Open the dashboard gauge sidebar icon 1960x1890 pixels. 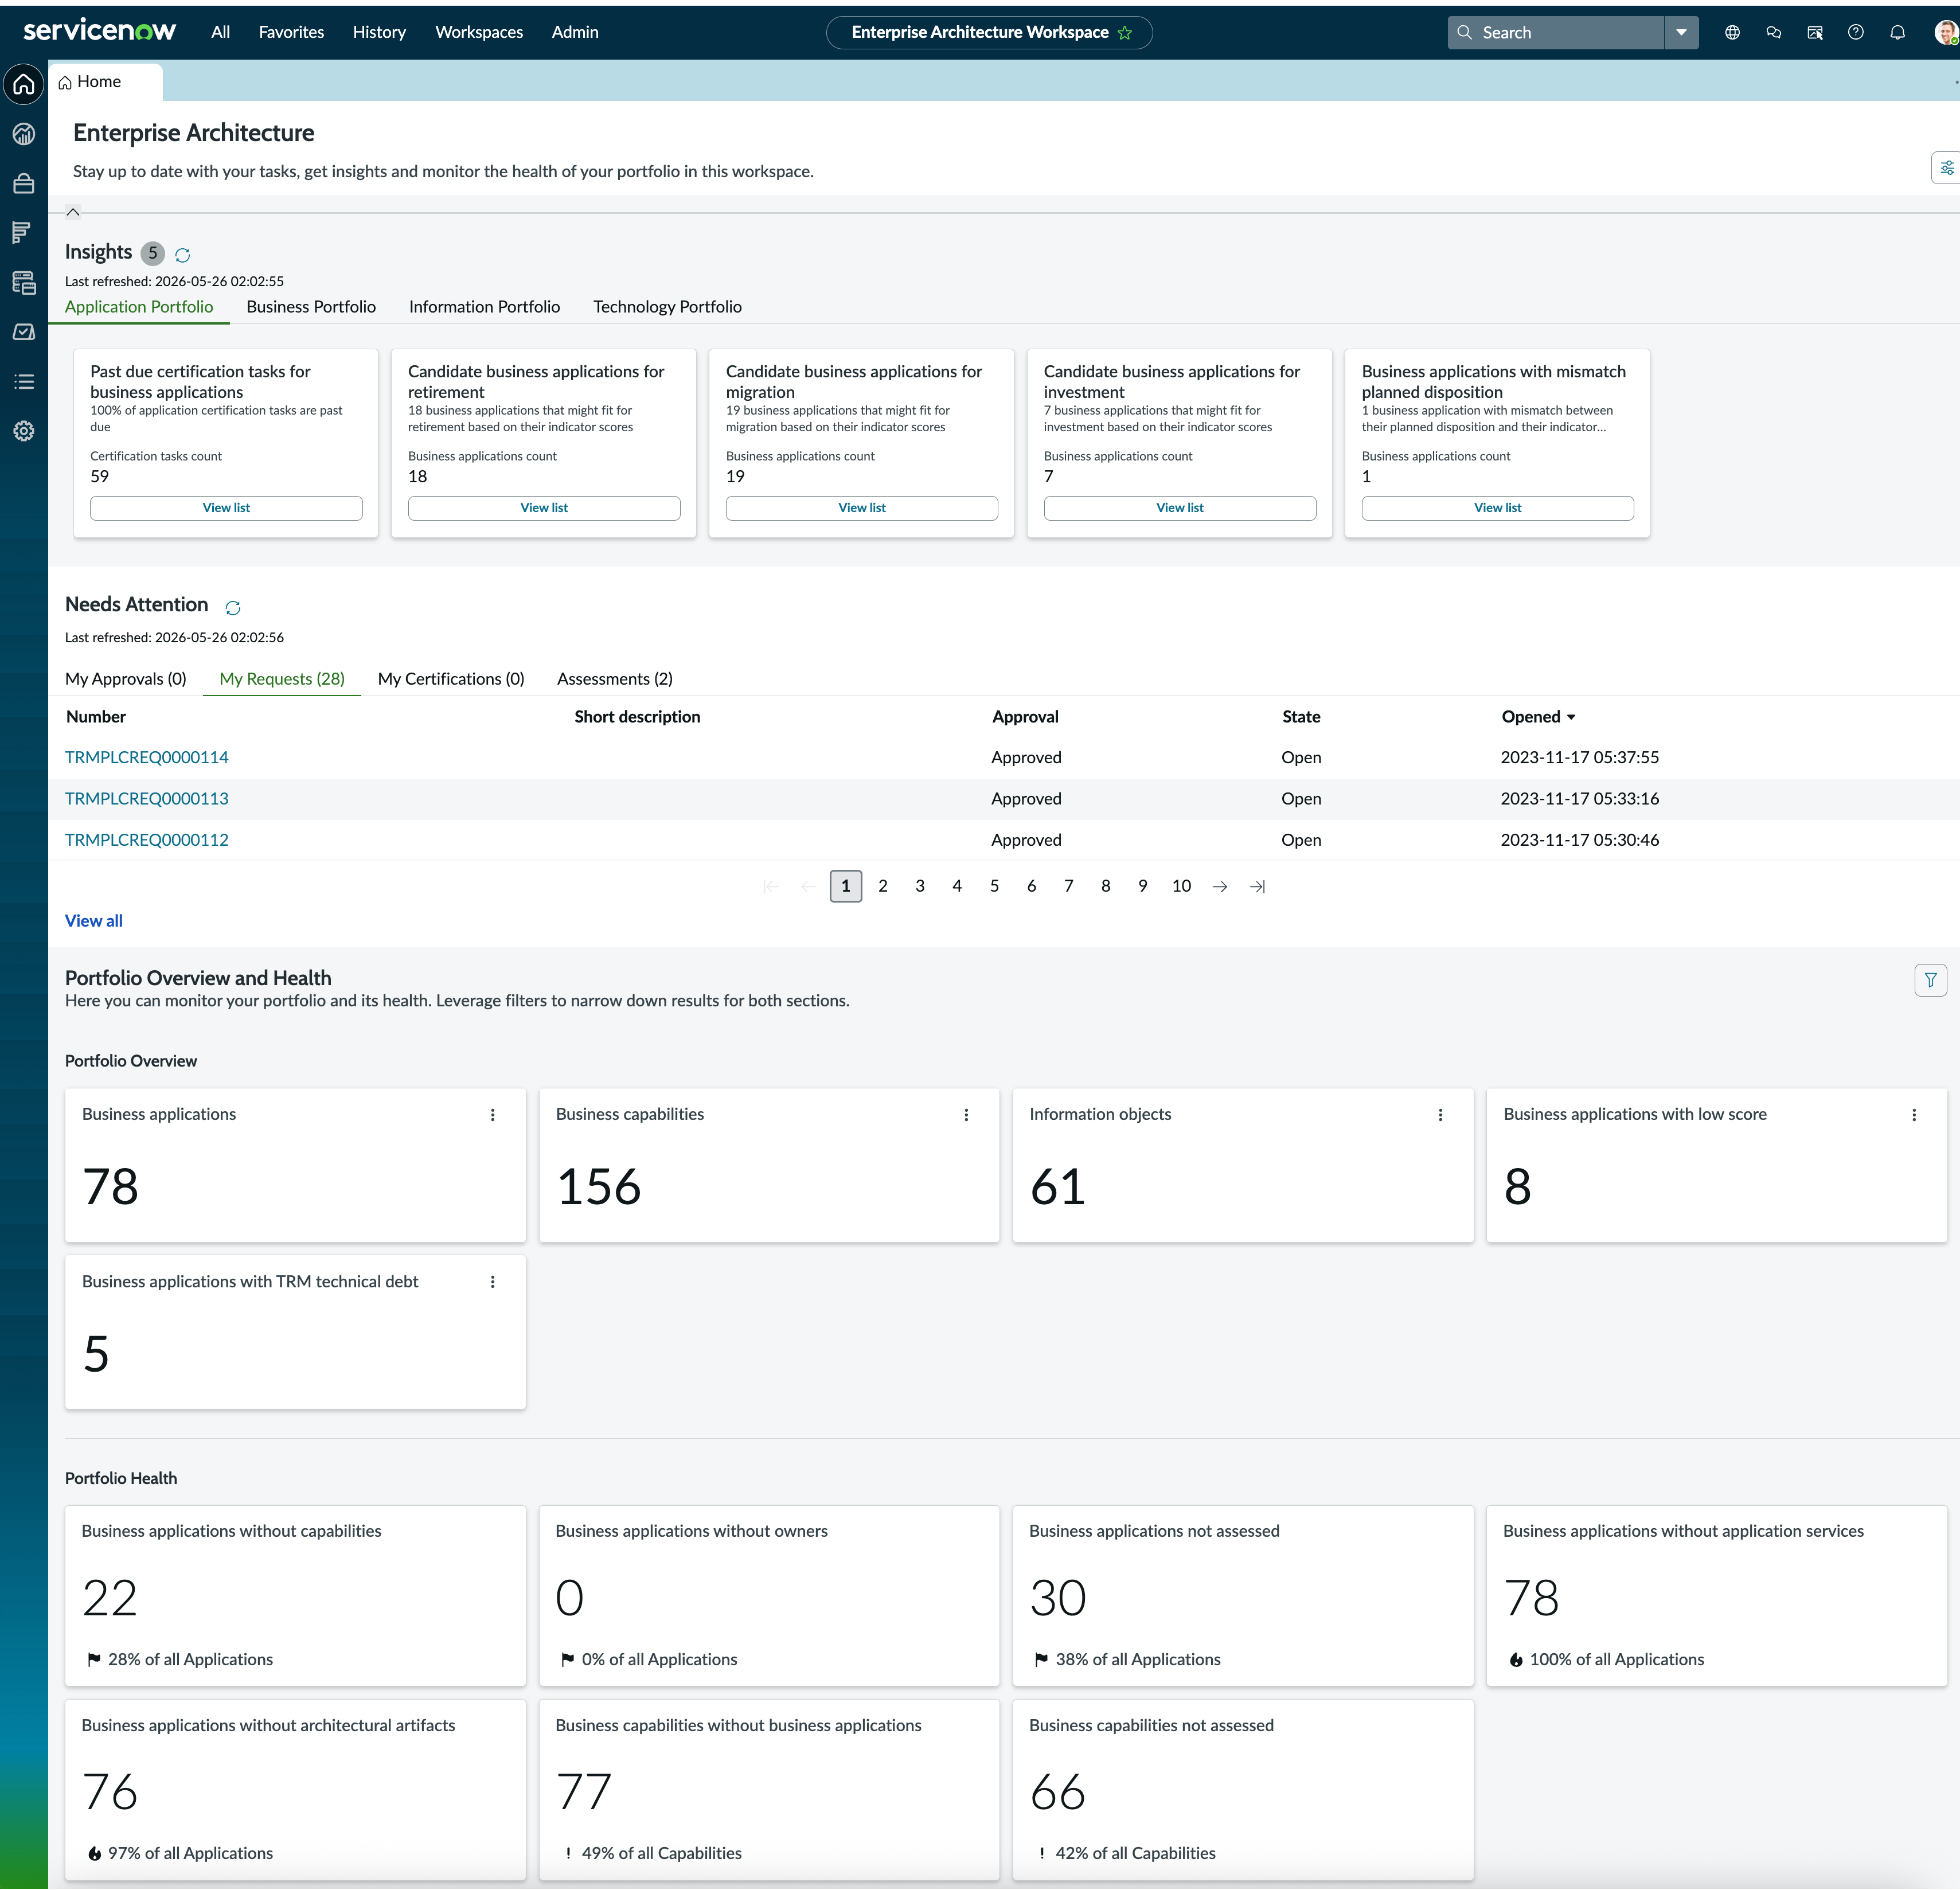(x=24, y=134)
